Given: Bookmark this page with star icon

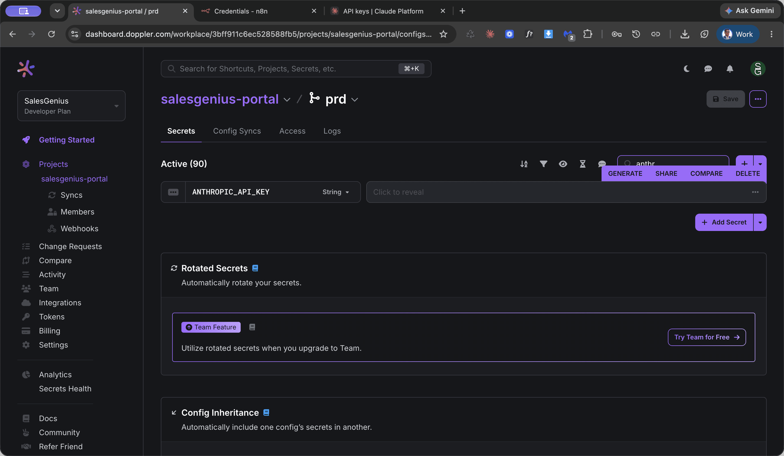Looking at the screenshot, I should (444, 34).
